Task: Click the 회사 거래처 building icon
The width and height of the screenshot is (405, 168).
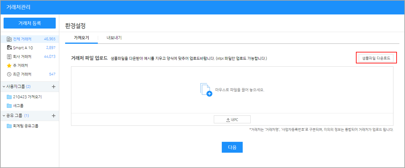Action: (x=9, y=57)
